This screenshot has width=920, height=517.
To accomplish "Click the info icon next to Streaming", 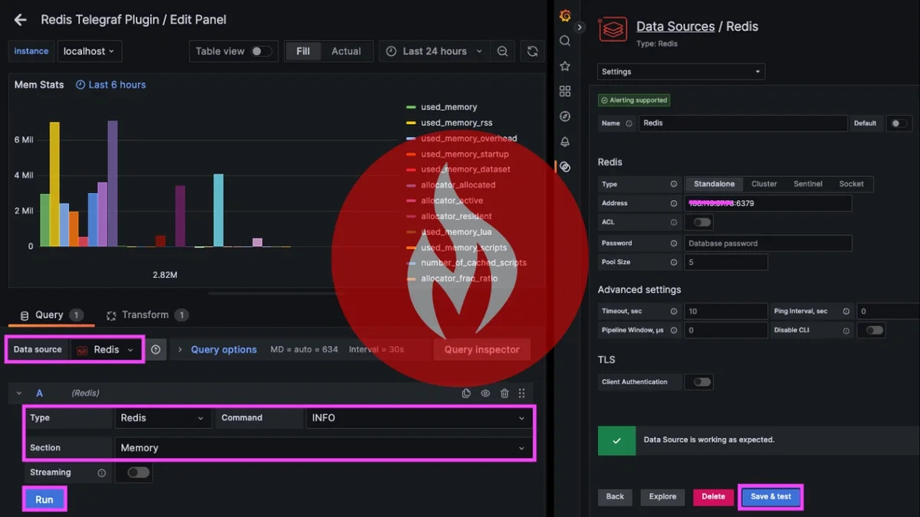I will pyautogui.click(x=101, y=473).
